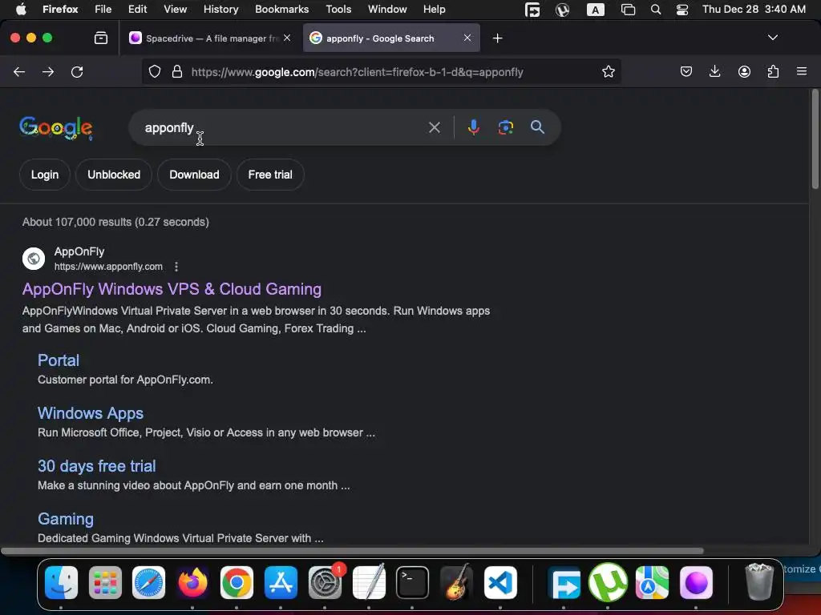Open Terminal from the Dock
821x615 pixels.
pos(412,583)
